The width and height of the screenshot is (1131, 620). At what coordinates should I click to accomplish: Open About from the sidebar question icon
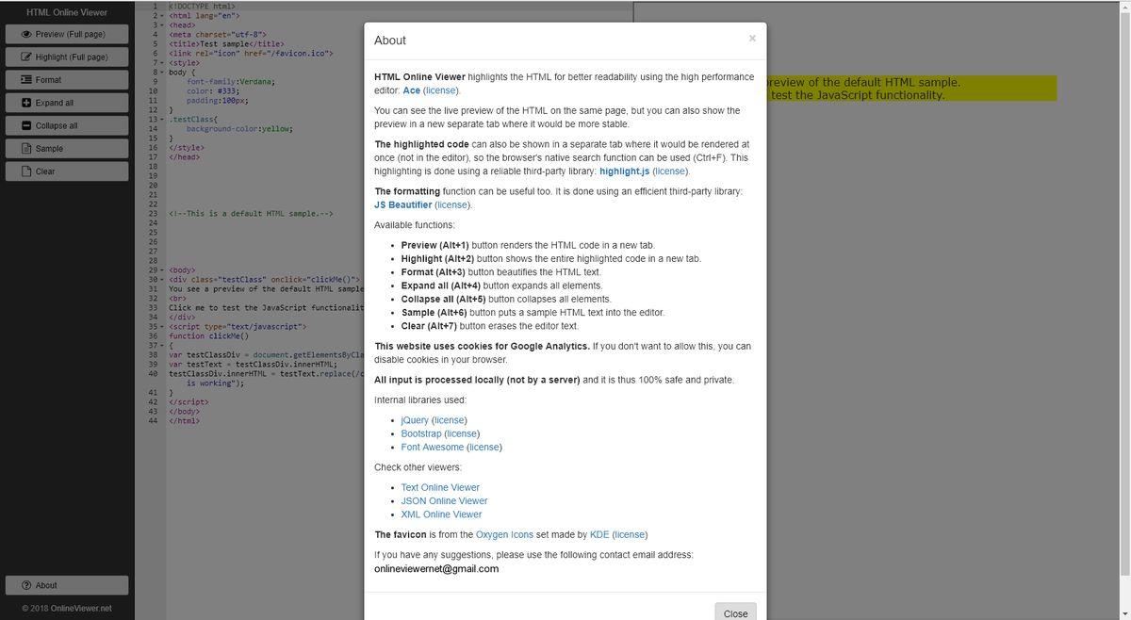coord(66,585)
